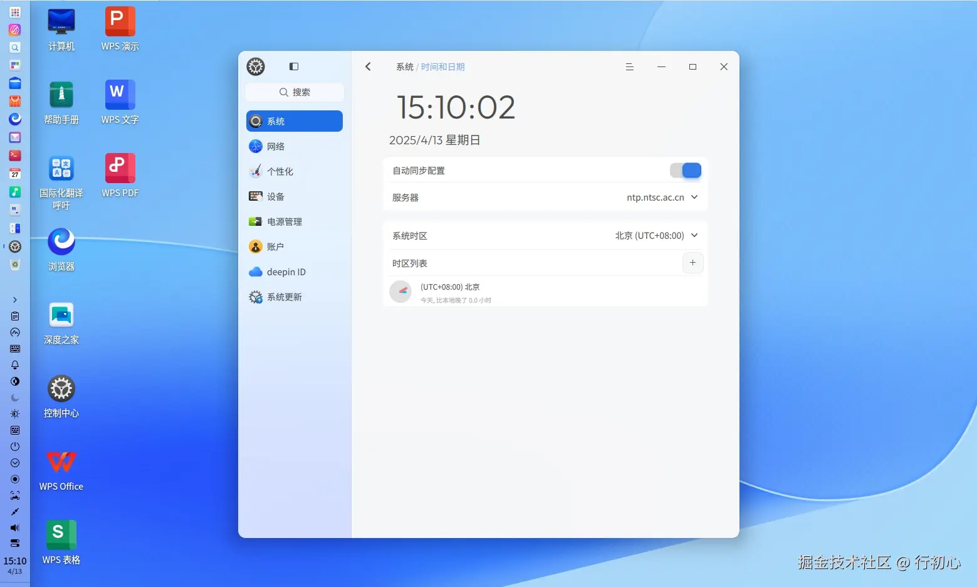This screenshot has height=587, width=977.
Task: Open the 帮助手册 desktop icon
Action: tap(61, 103)
